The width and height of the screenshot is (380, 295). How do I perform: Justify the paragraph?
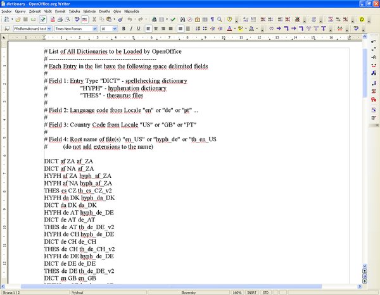click(171, 28)
